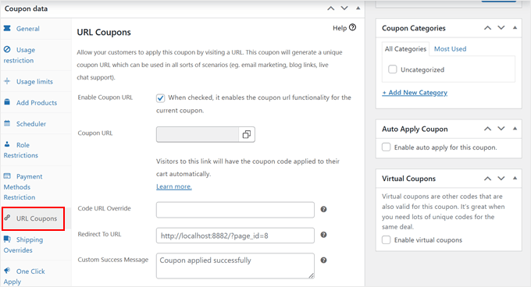This screenshot has width=531, height=287.
Task: Select the URL Coupons tab label
Action: [37, 218]
